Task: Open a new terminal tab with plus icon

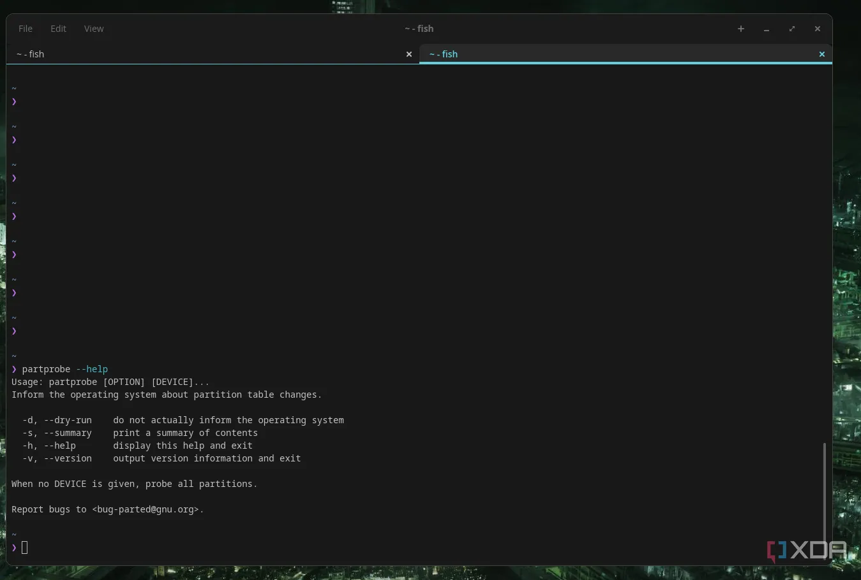Action: [741, 29]
